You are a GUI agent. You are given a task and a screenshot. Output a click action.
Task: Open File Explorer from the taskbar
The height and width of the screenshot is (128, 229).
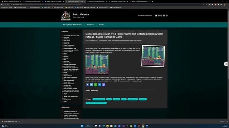coord(107,126)
